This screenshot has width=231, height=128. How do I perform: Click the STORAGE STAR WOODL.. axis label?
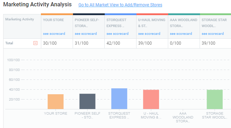tap(215, 115)
